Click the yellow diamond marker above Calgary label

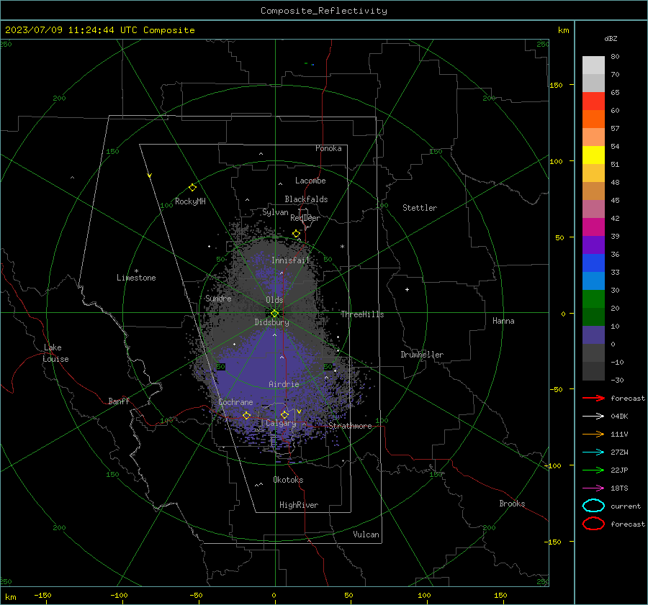coord(284,414)
